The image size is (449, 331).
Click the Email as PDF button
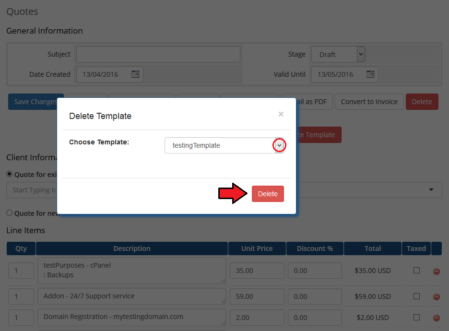(x=314, y=102)
